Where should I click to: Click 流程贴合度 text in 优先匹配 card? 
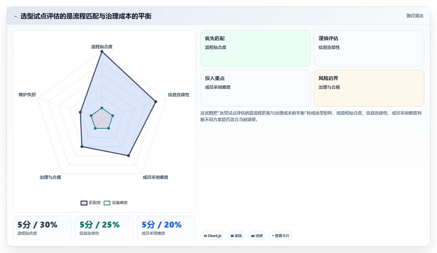pyautogui.click(x=216, y=47)
